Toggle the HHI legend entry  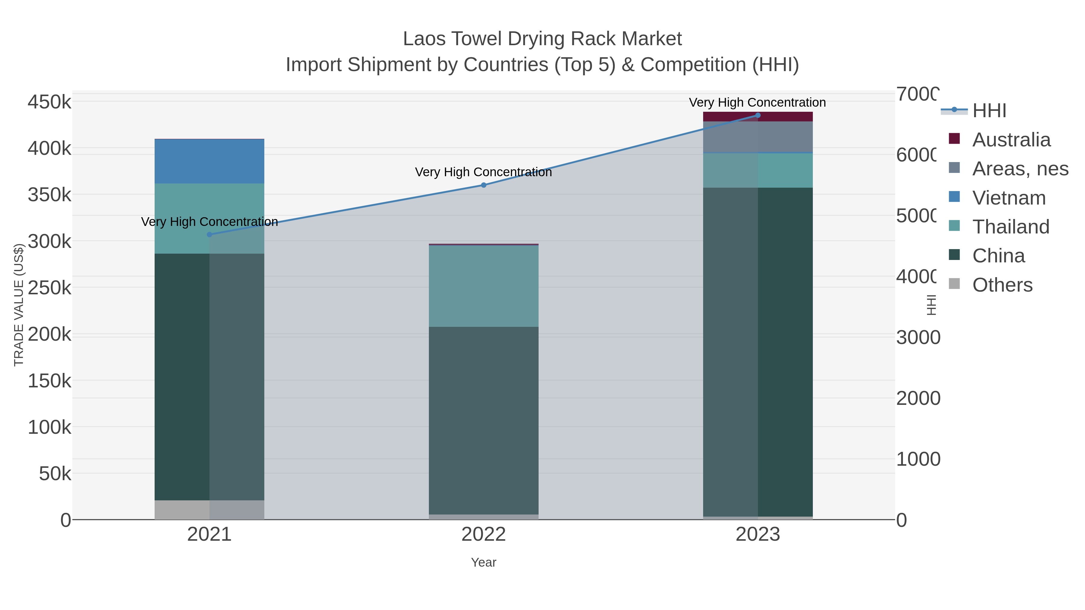click(973, 111)
